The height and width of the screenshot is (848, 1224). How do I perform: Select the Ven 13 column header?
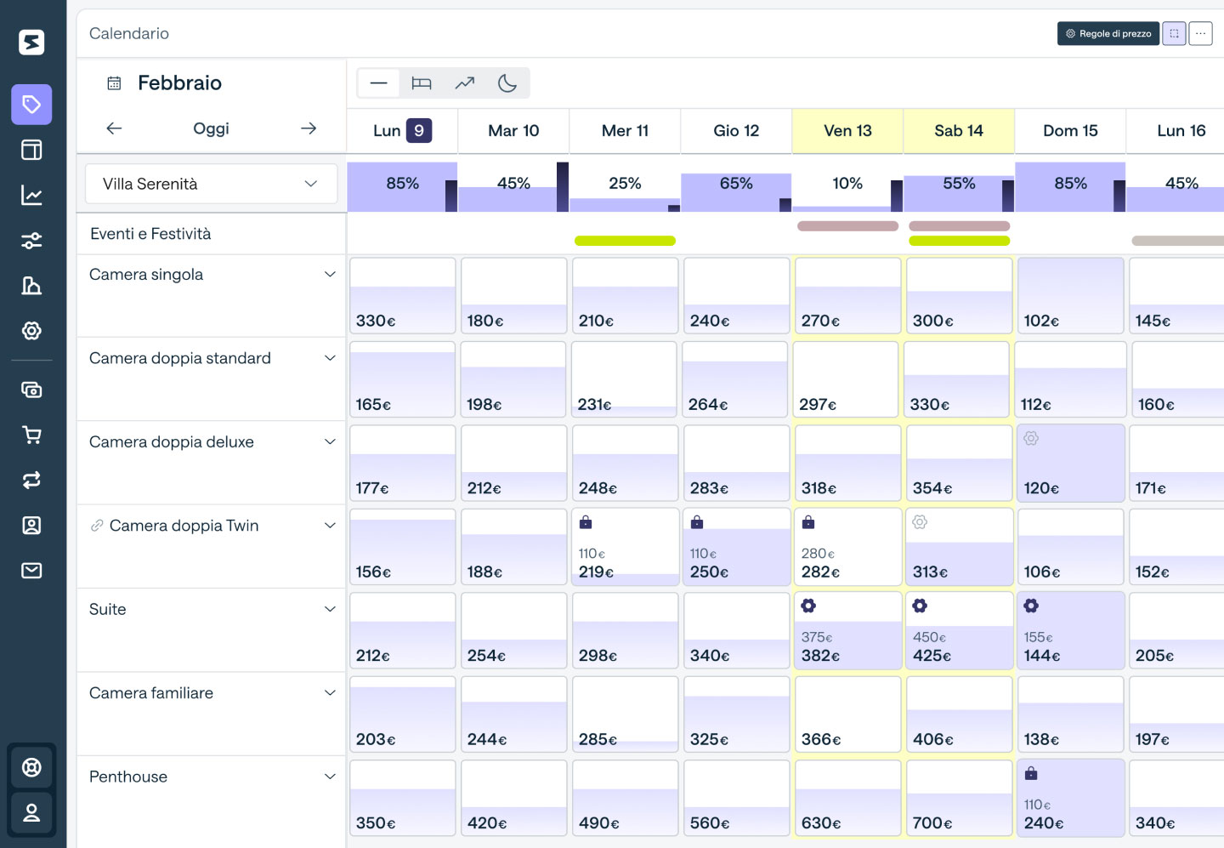847,131
